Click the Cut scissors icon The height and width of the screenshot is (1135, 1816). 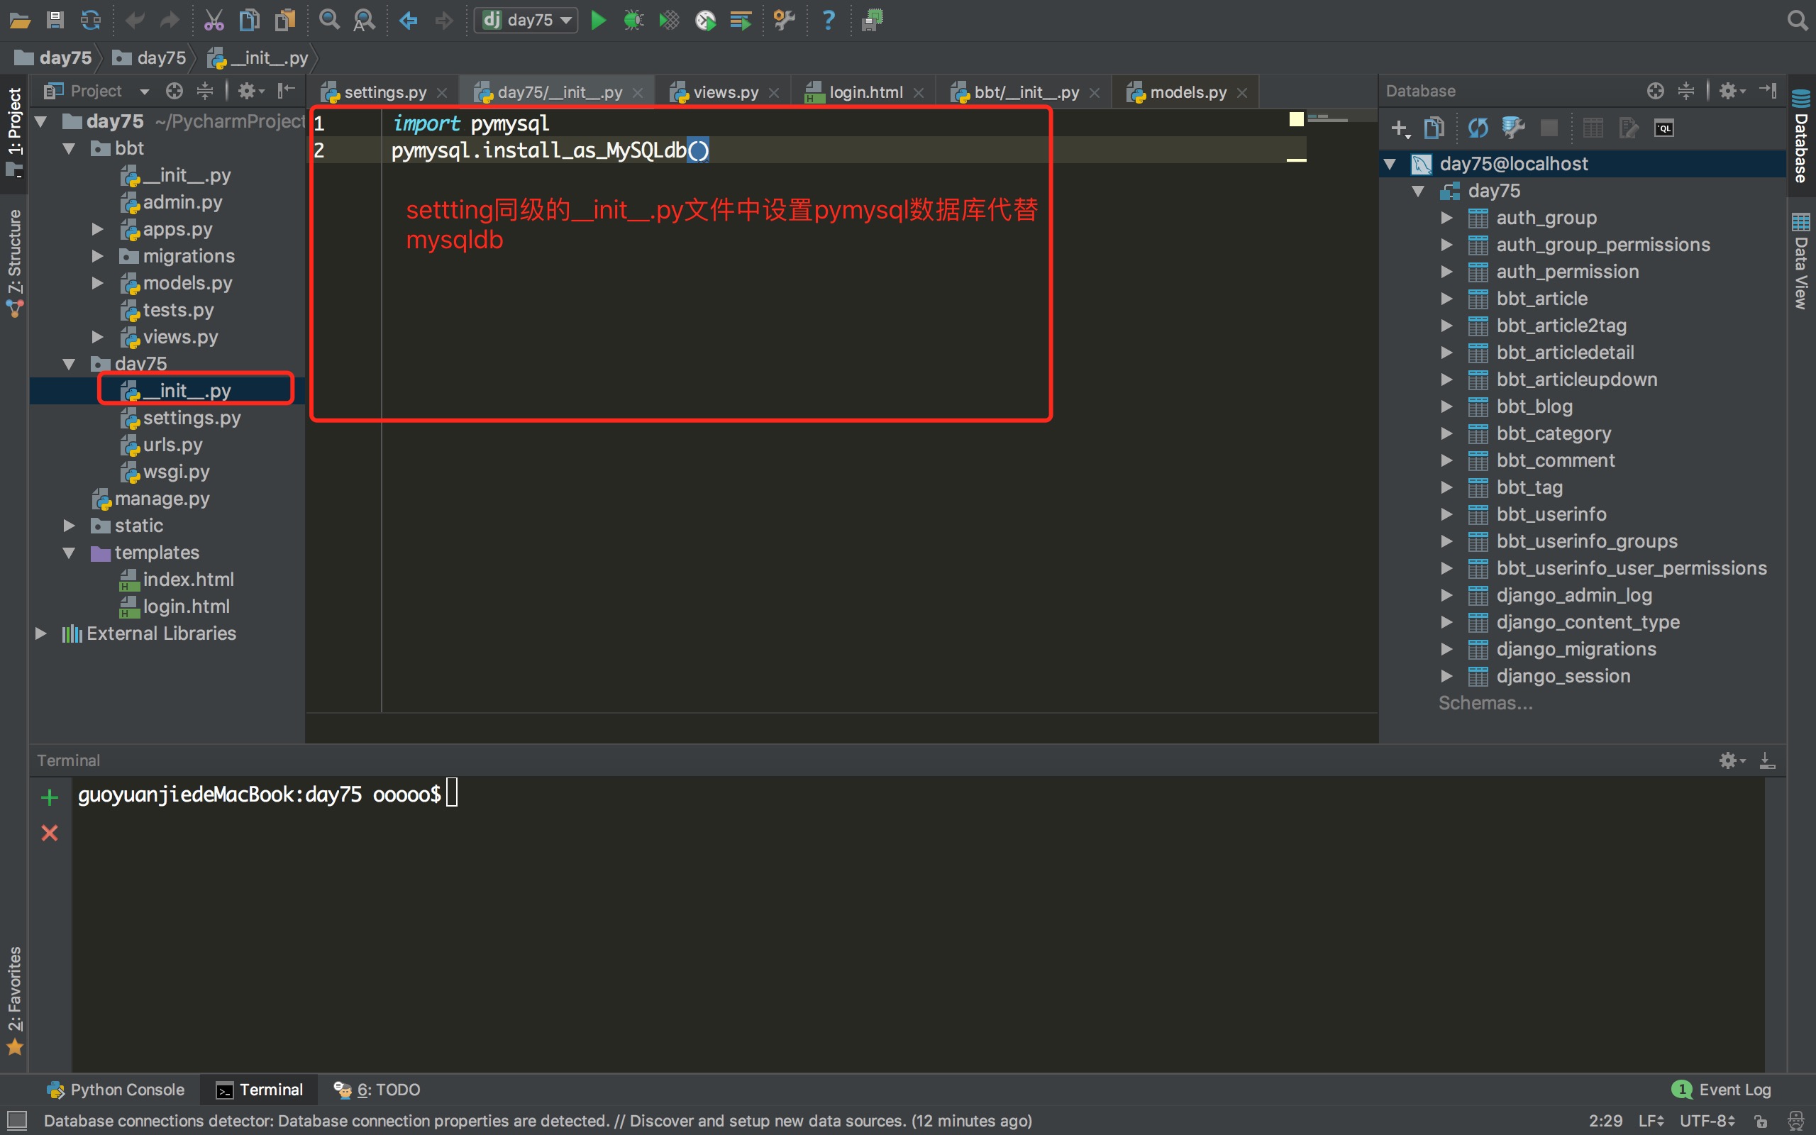[x=214, y=21]
